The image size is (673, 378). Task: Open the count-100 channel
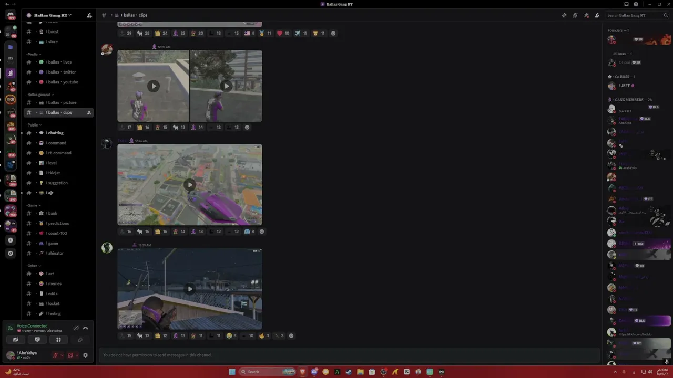point(59,233)
